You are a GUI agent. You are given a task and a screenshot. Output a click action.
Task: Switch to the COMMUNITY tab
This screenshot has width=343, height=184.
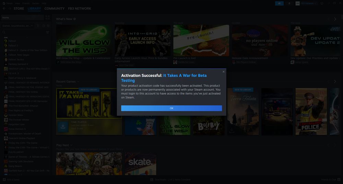(55, 9)
